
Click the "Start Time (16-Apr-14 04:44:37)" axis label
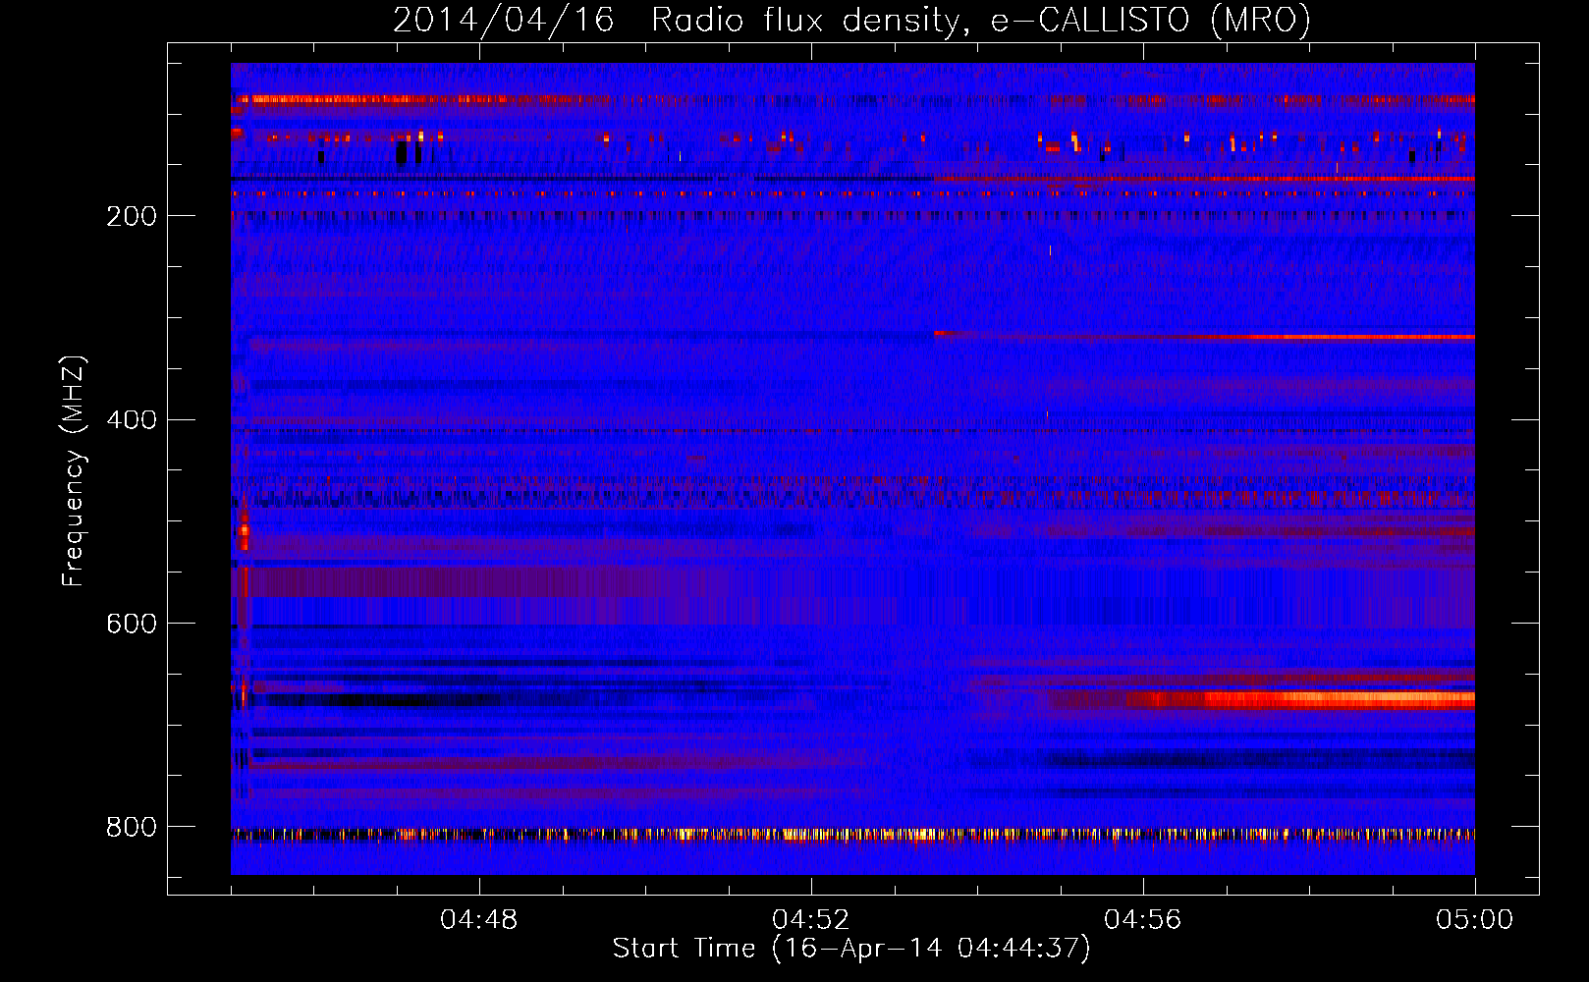coord(851,949)
